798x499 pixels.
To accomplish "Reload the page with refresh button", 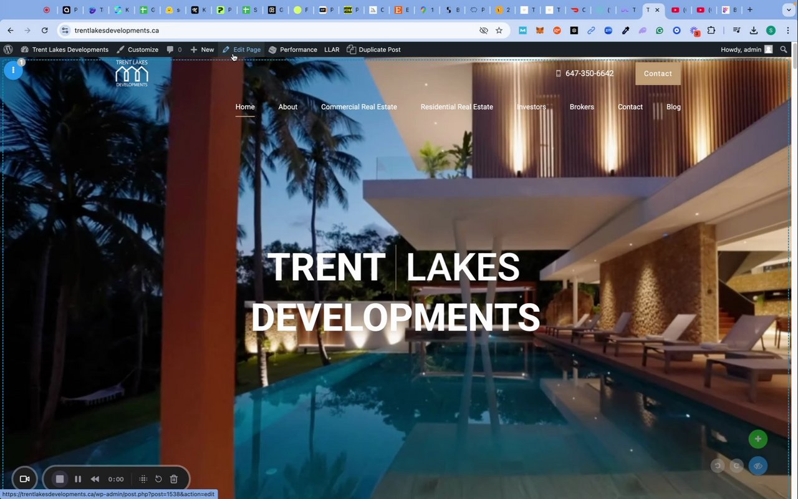I will coord(44,30).
